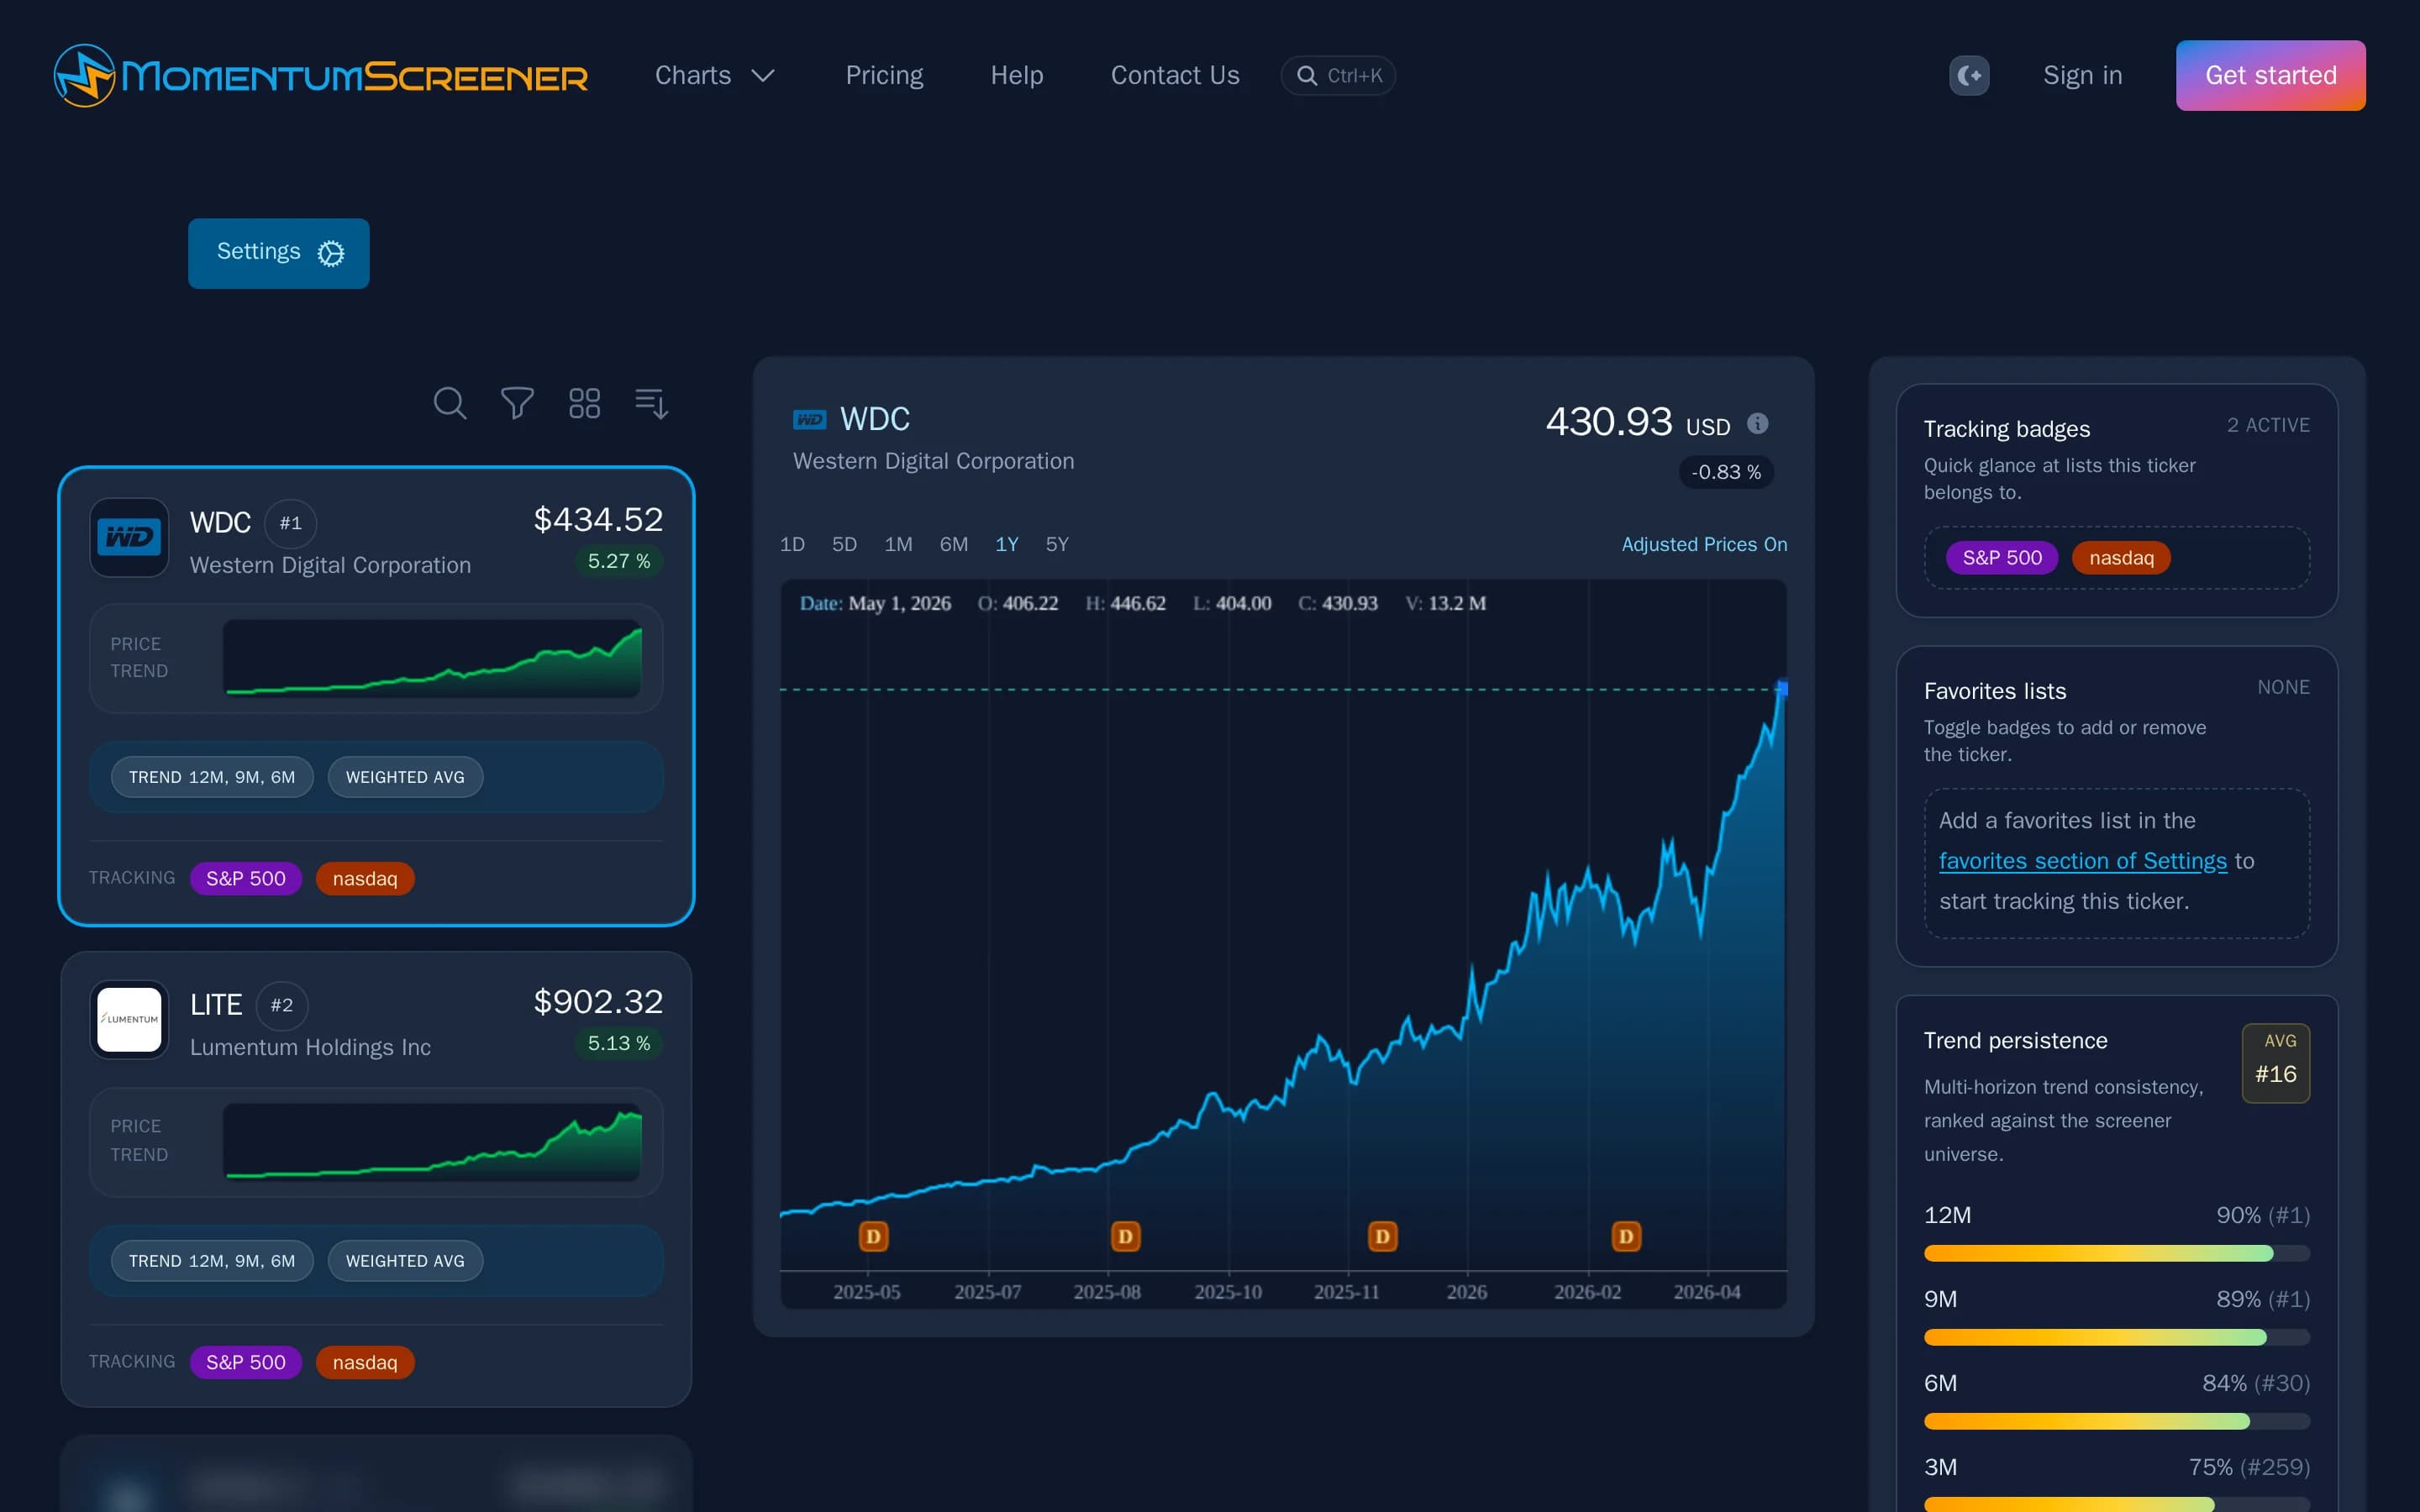The image size is (2420, 1512).
Task: Open the Charts dropdown menu
Action: (x=715, y=75)
